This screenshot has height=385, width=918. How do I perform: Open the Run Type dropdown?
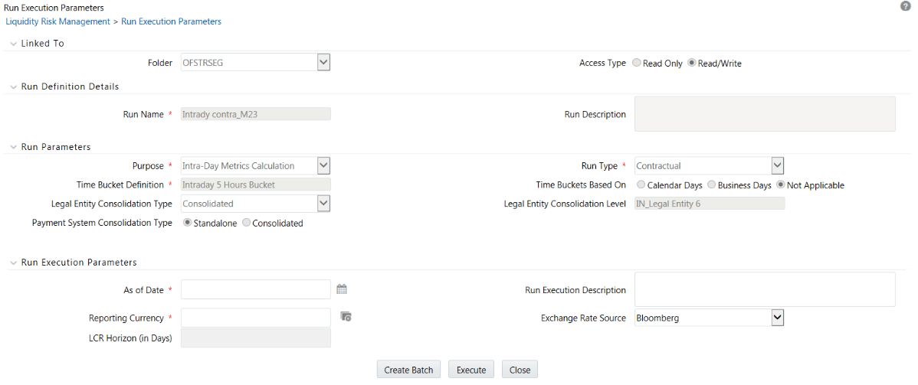tap(777, 165)
